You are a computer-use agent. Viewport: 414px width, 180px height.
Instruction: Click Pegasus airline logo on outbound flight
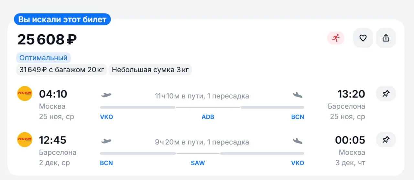[x=25, y=94]
